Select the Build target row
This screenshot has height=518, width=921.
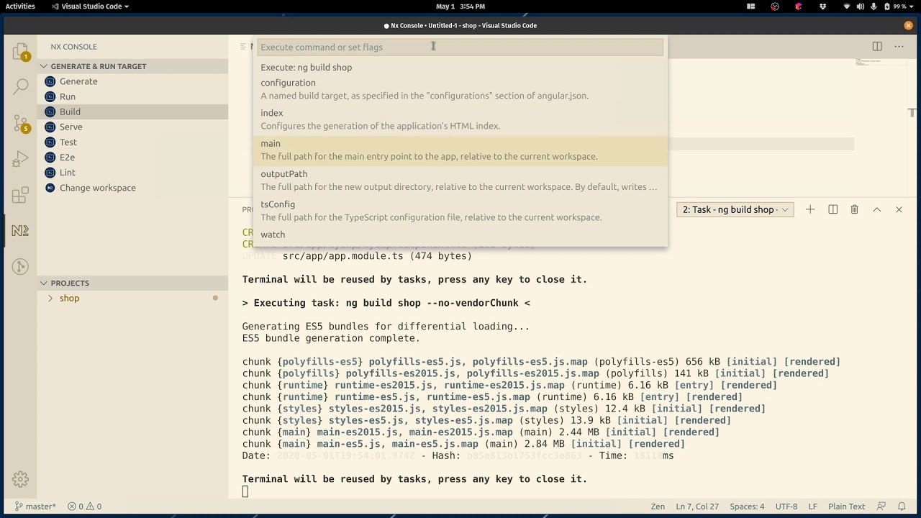coord(133,112)
